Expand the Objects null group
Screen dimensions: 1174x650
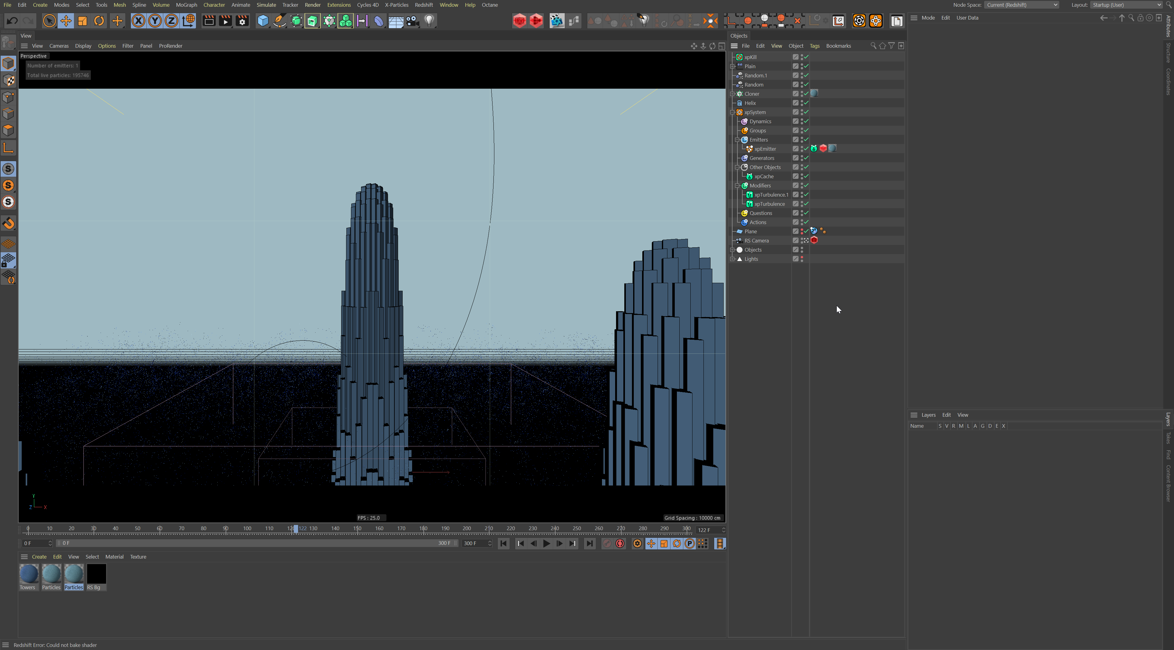pos(733,250)
